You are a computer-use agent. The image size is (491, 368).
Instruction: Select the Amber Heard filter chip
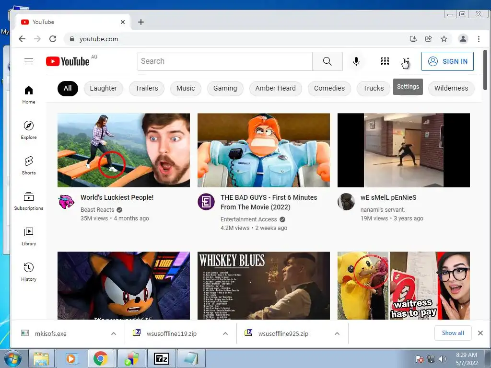(276, 88)
